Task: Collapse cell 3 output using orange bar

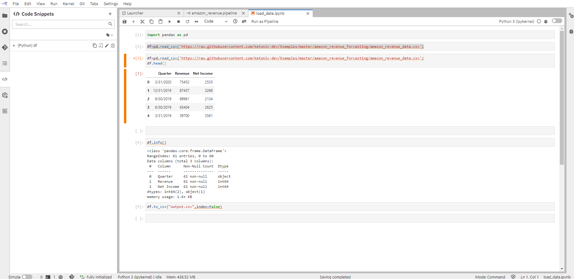Action: (125, 96)
